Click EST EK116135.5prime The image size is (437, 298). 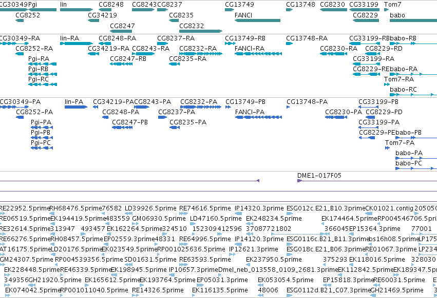coord(220,290)
